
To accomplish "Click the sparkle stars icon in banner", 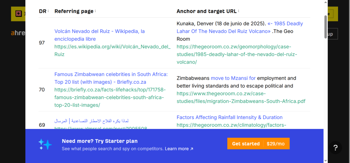I will [x=45, y=144].
